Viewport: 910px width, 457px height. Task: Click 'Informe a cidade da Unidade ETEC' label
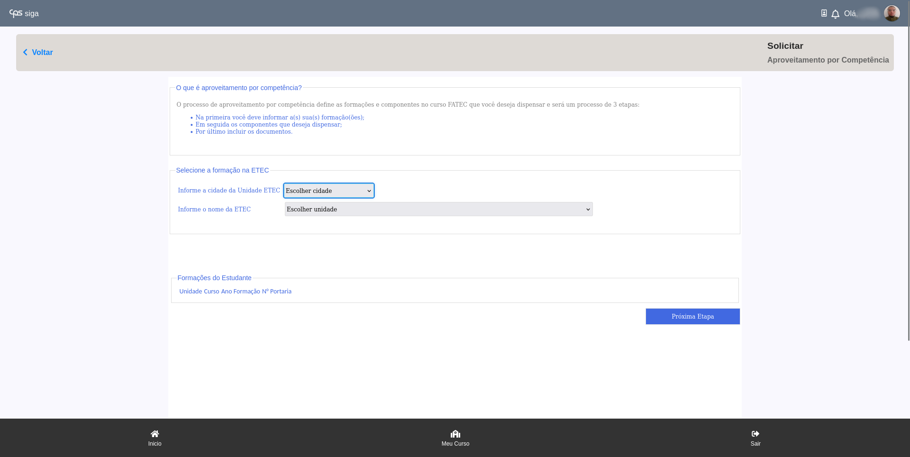pyautogui.click(x=229, y=191)
